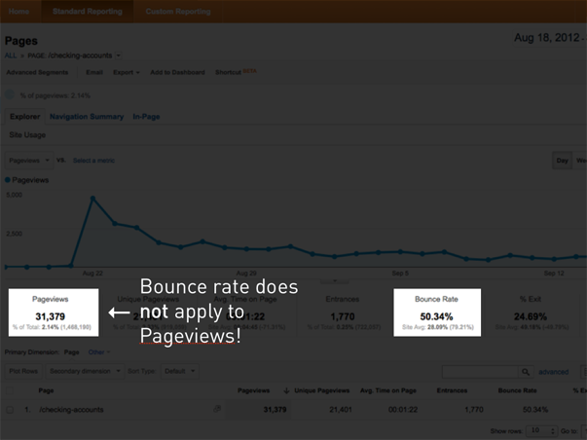
Task: Click the search magnifier icon
Action: click(x=526, y=372)
